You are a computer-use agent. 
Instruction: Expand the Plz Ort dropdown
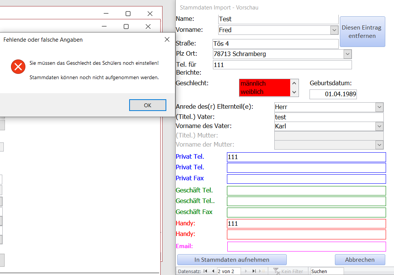click(x=347, y=54)
